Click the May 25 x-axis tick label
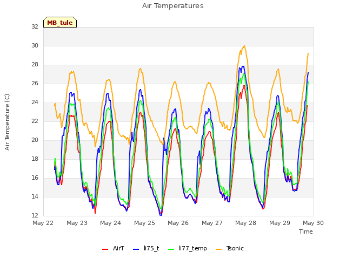The width and height of the screenshot is (346, 259). point(144,223)
